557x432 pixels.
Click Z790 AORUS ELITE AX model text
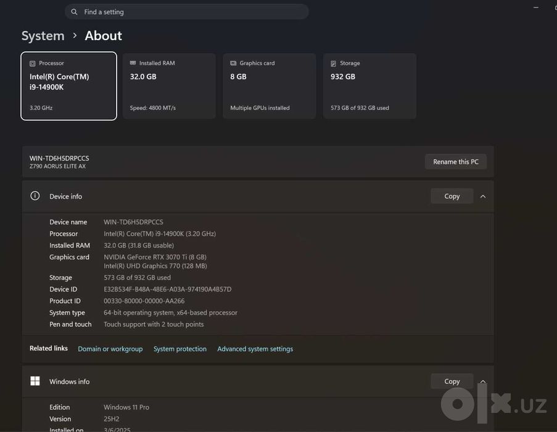57,166
